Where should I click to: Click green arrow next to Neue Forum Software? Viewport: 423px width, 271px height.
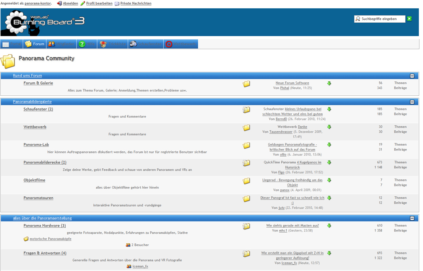click(x=329, y=83)
